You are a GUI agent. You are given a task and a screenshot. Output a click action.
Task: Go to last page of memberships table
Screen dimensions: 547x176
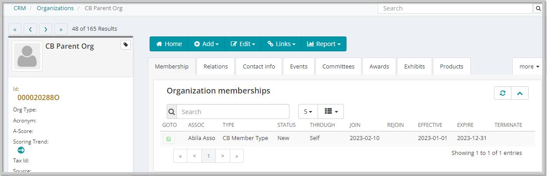(x=237, y=156)
